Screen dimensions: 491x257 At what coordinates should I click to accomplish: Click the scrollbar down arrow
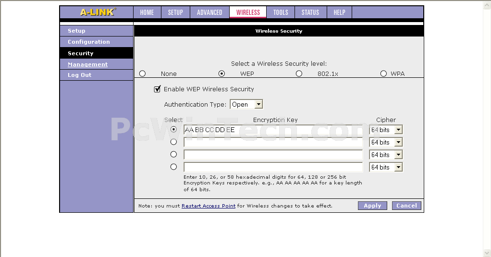pos(487,253)
